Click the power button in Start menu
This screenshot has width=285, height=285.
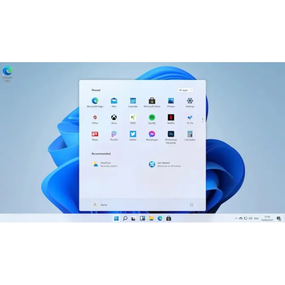coord(191,205)
